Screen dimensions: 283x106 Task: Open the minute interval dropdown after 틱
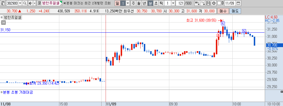173,3
